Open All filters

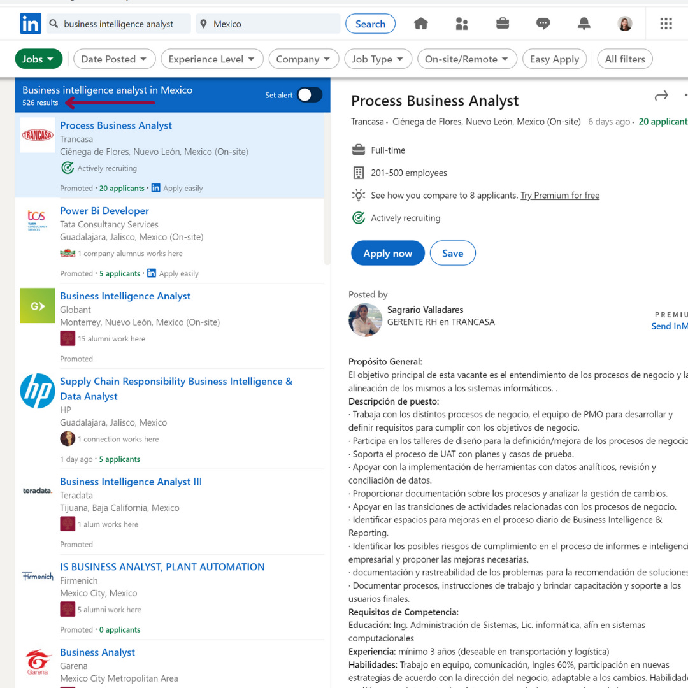coord(625,59)
